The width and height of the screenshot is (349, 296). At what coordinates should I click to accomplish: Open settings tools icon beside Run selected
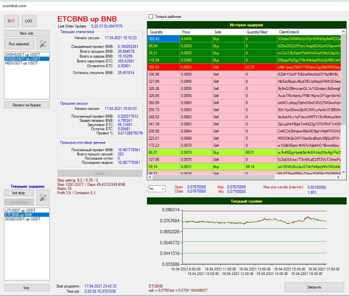click(43, 44)
